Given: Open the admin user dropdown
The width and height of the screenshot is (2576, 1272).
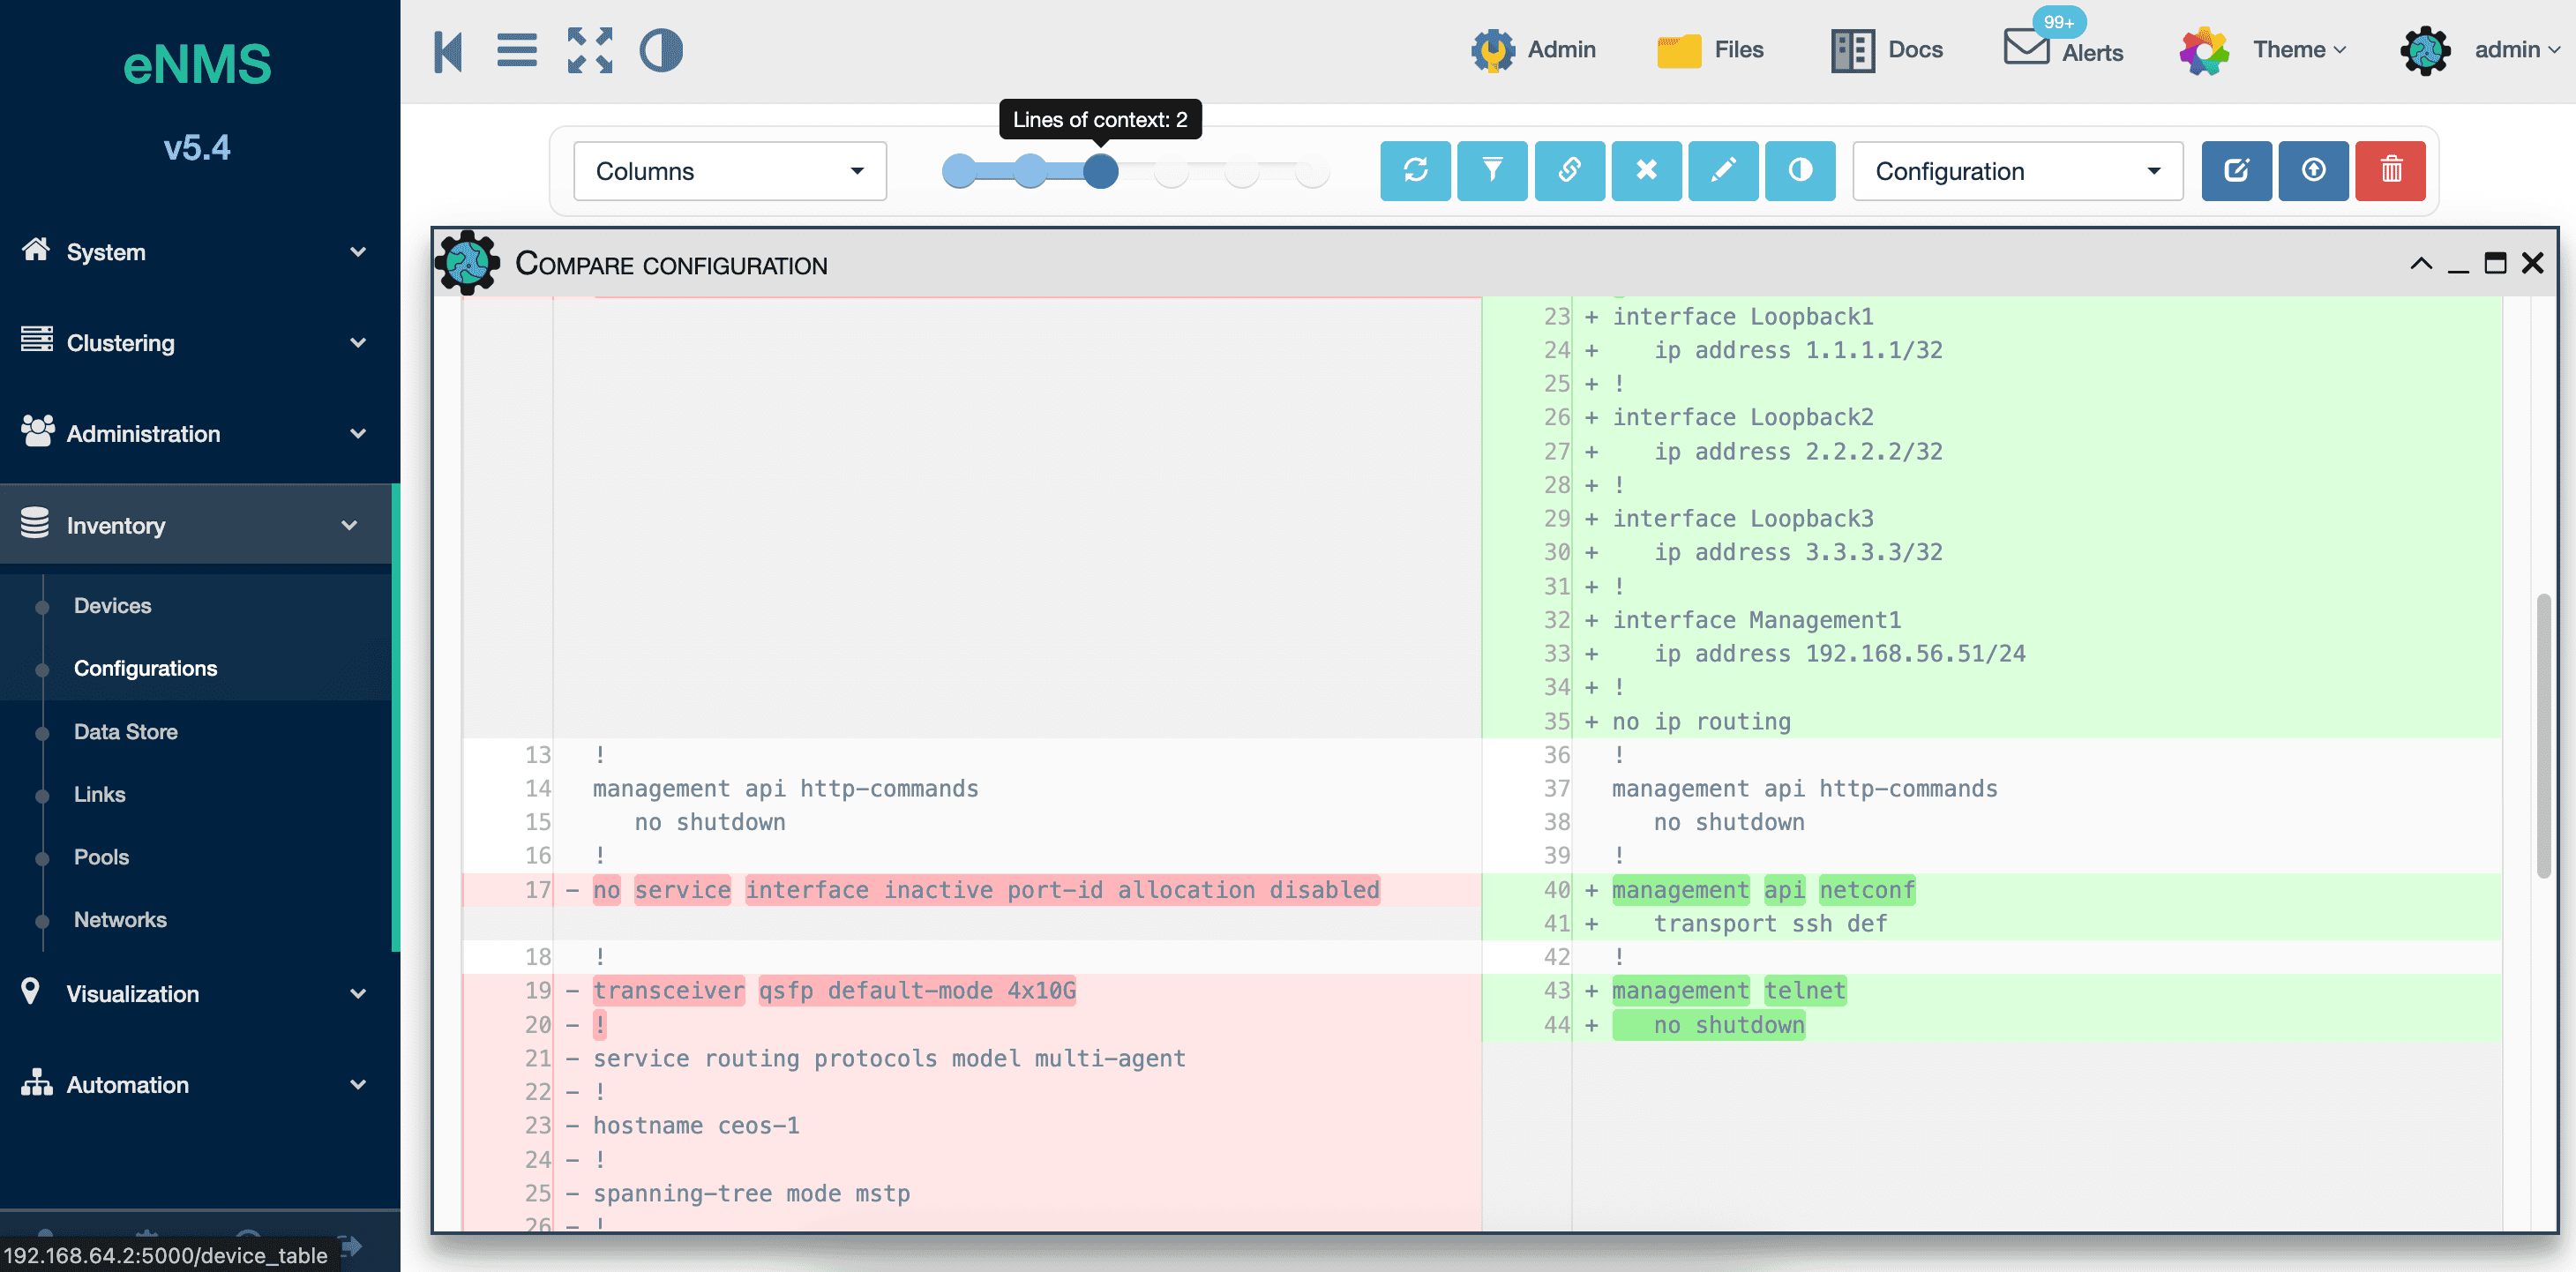Looking at the screenshot, I should [2480, 50].
